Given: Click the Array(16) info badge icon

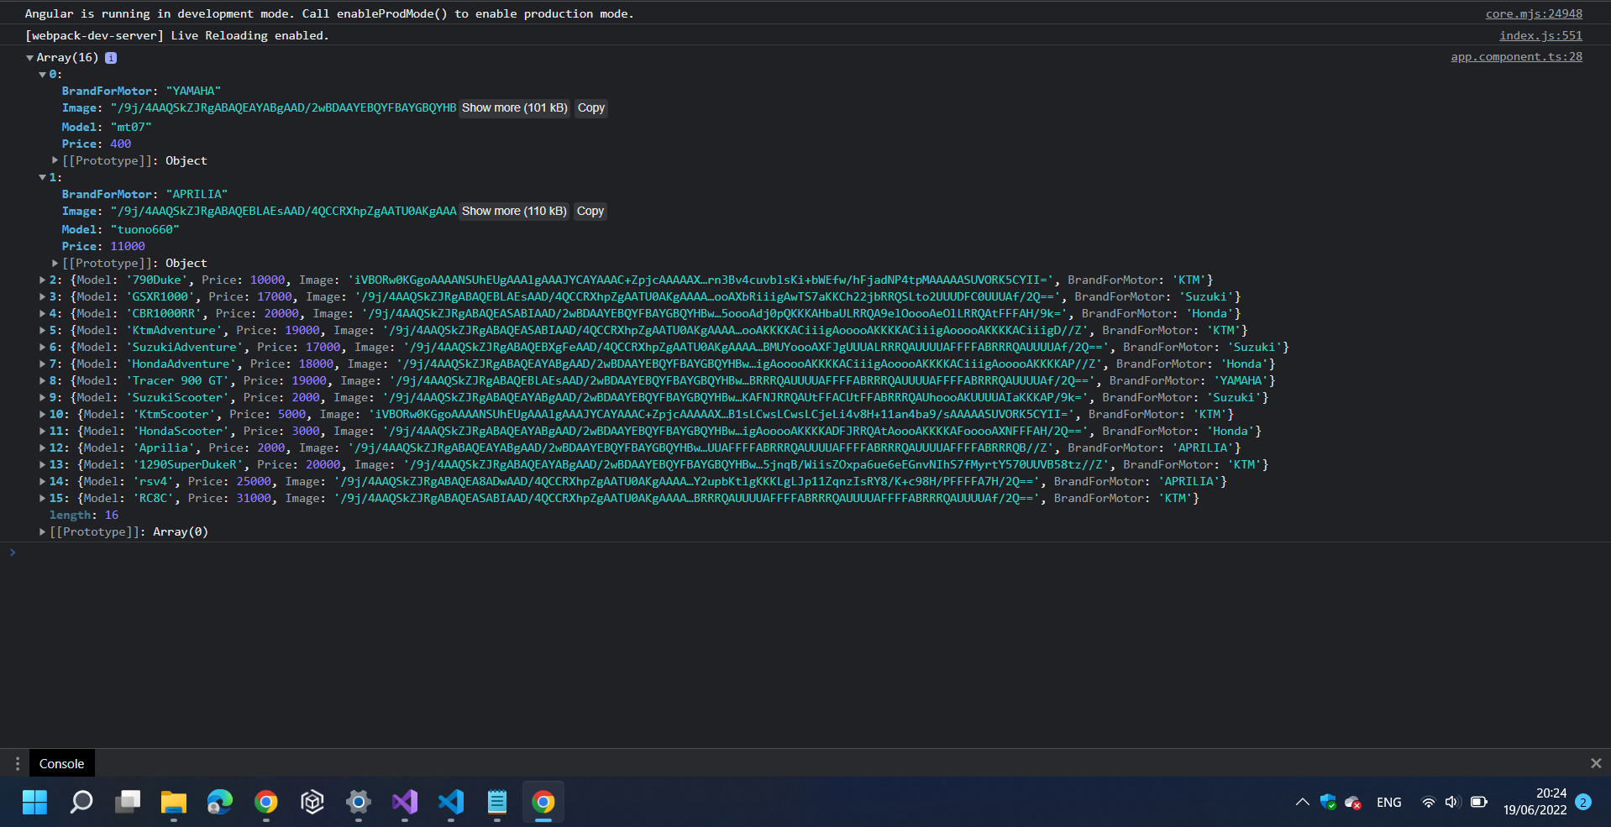Looking at the screenshot, I should click(x=111, y=58).
